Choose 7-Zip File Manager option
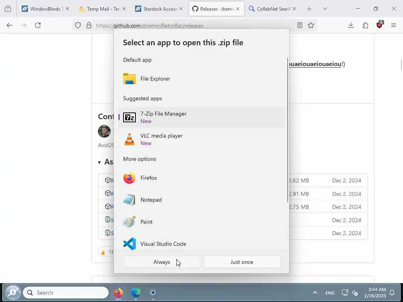Screen dimensions: 403x302 point(202,117)
